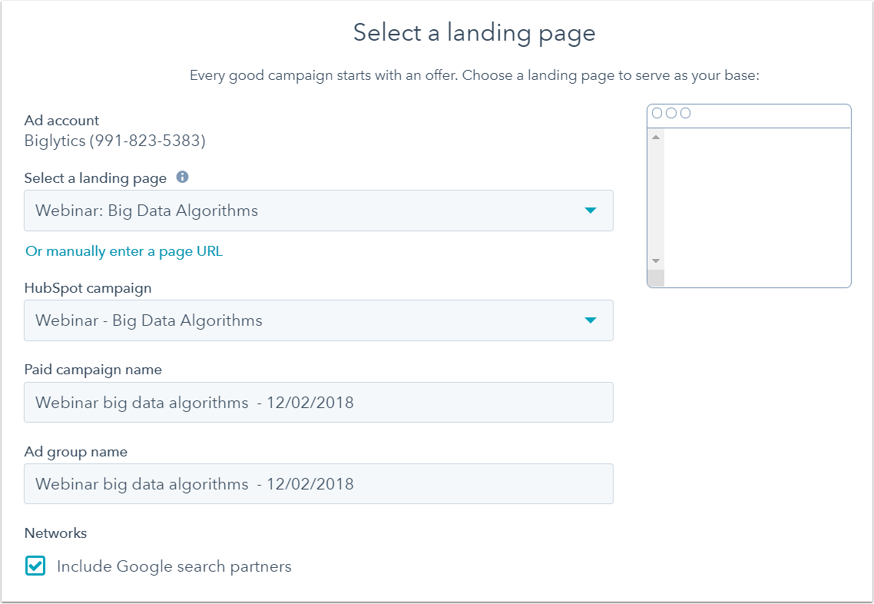This screenshot has height=604, width=874.
Task: Click the info icon beside Select a landing page
Action: 182,177
